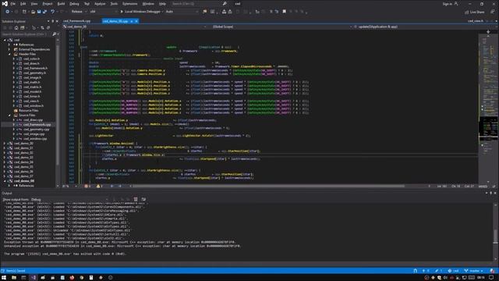Click the master branch status bar item
Screen dimensions: 499x281
[473, 271]
